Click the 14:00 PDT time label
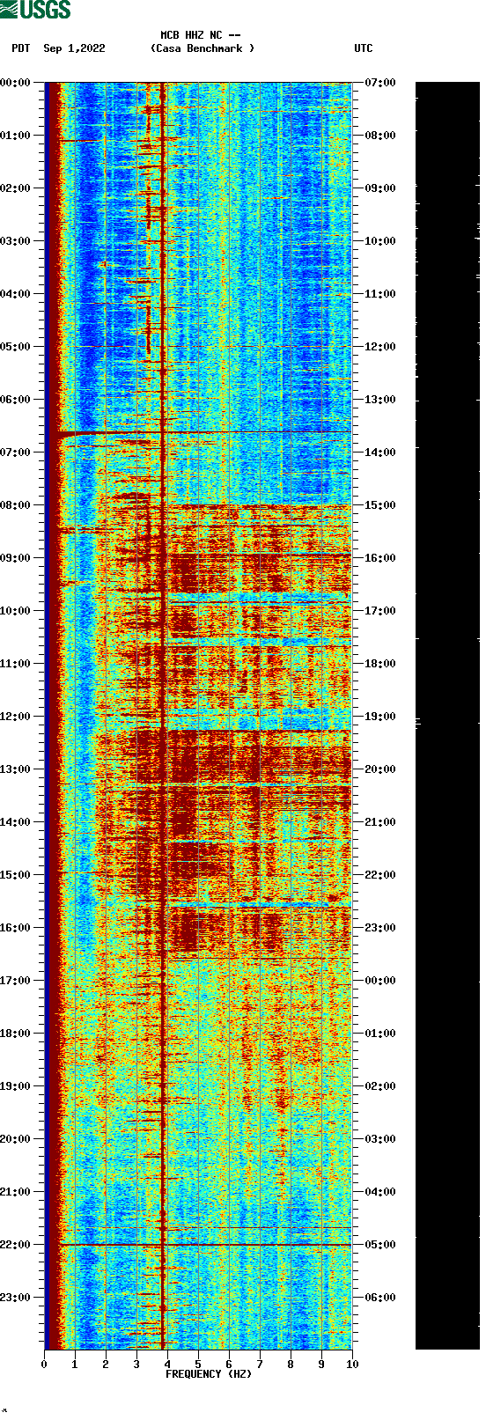The height and width of the screenshot is (1420, 486). (16, 822)
